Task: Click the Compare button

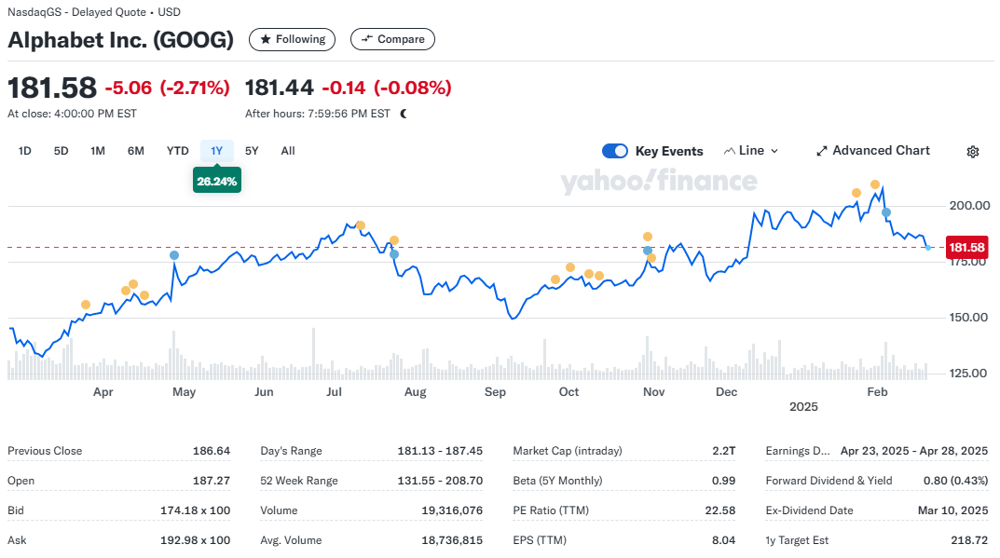Action: [x=393, y=39]
